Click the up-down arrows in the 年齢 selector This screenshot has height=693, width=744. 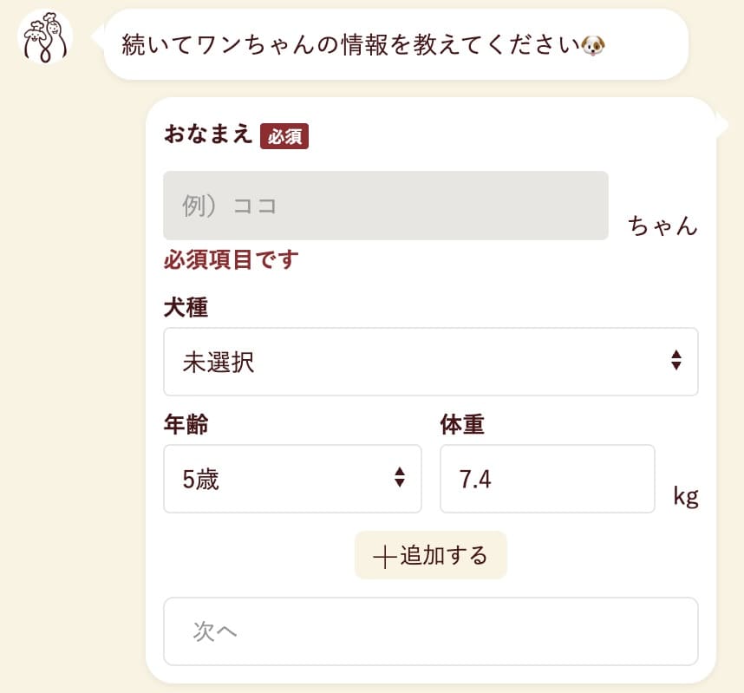(399, 478)
